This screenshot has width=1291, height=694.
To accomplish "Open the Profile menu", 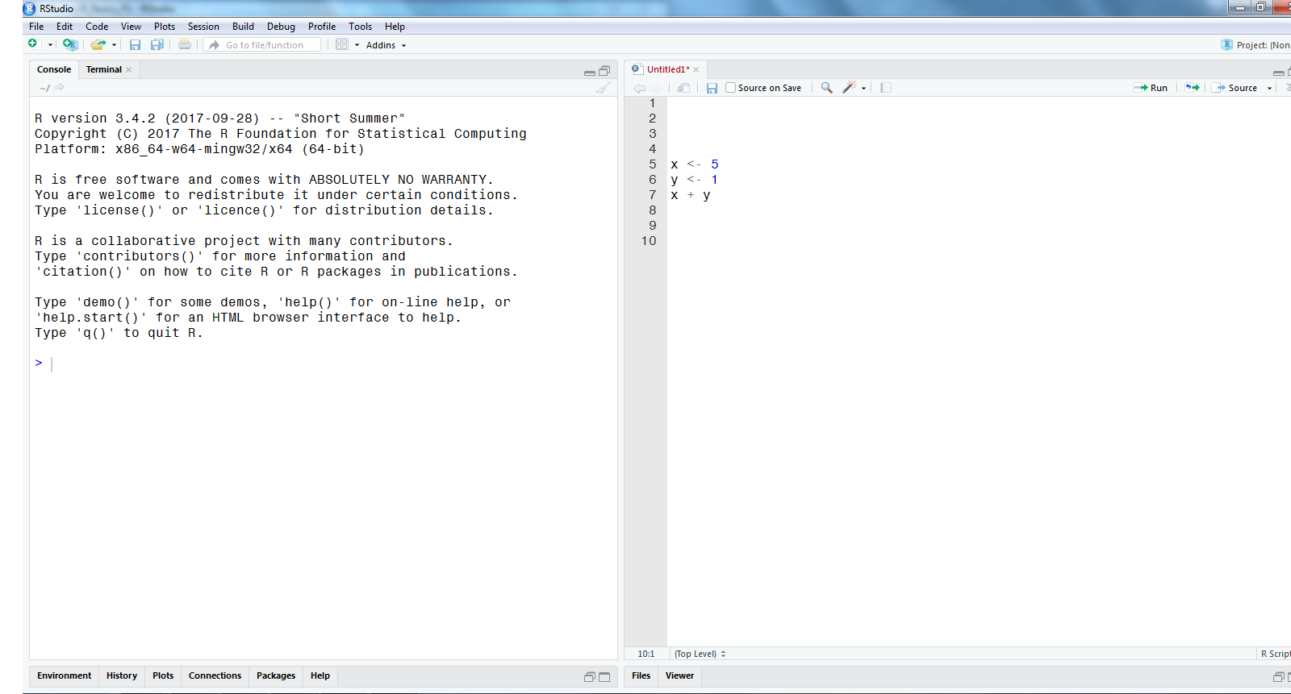I will pyautogui.click(x=322, y=27).
